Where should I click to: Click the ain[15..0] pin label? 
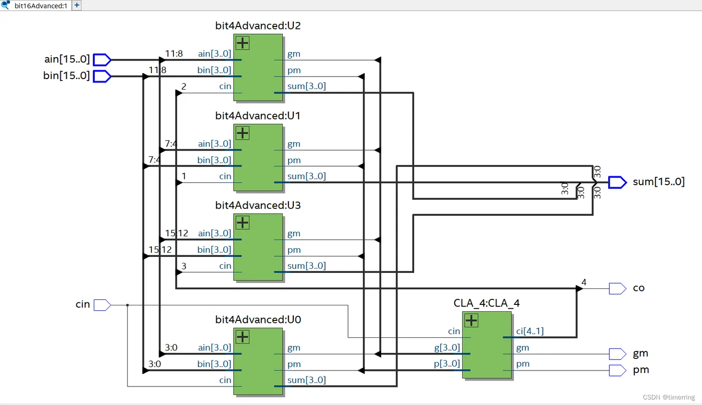point(67,59)
